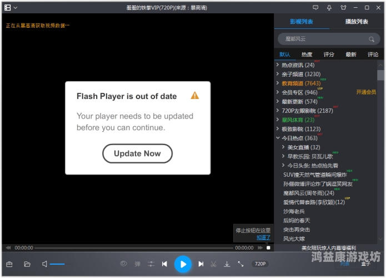
Task: Select 后妈的春天 in the list
Action: pos(297,221)
